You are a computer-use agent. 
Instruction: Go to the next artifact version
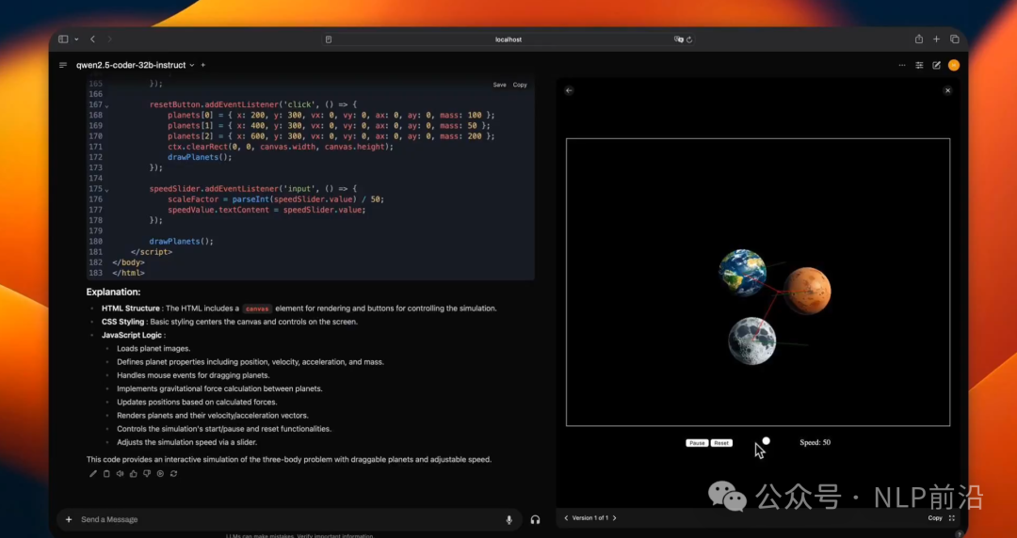(x=614, y=518)
